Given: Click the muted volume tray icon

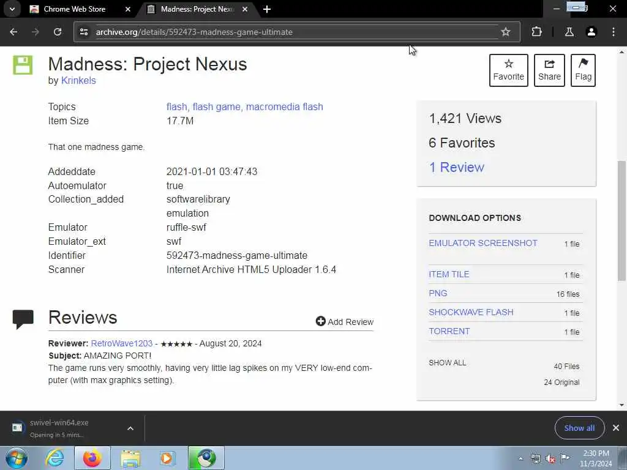Looking at the screenshot, I should tap(550, 459).
